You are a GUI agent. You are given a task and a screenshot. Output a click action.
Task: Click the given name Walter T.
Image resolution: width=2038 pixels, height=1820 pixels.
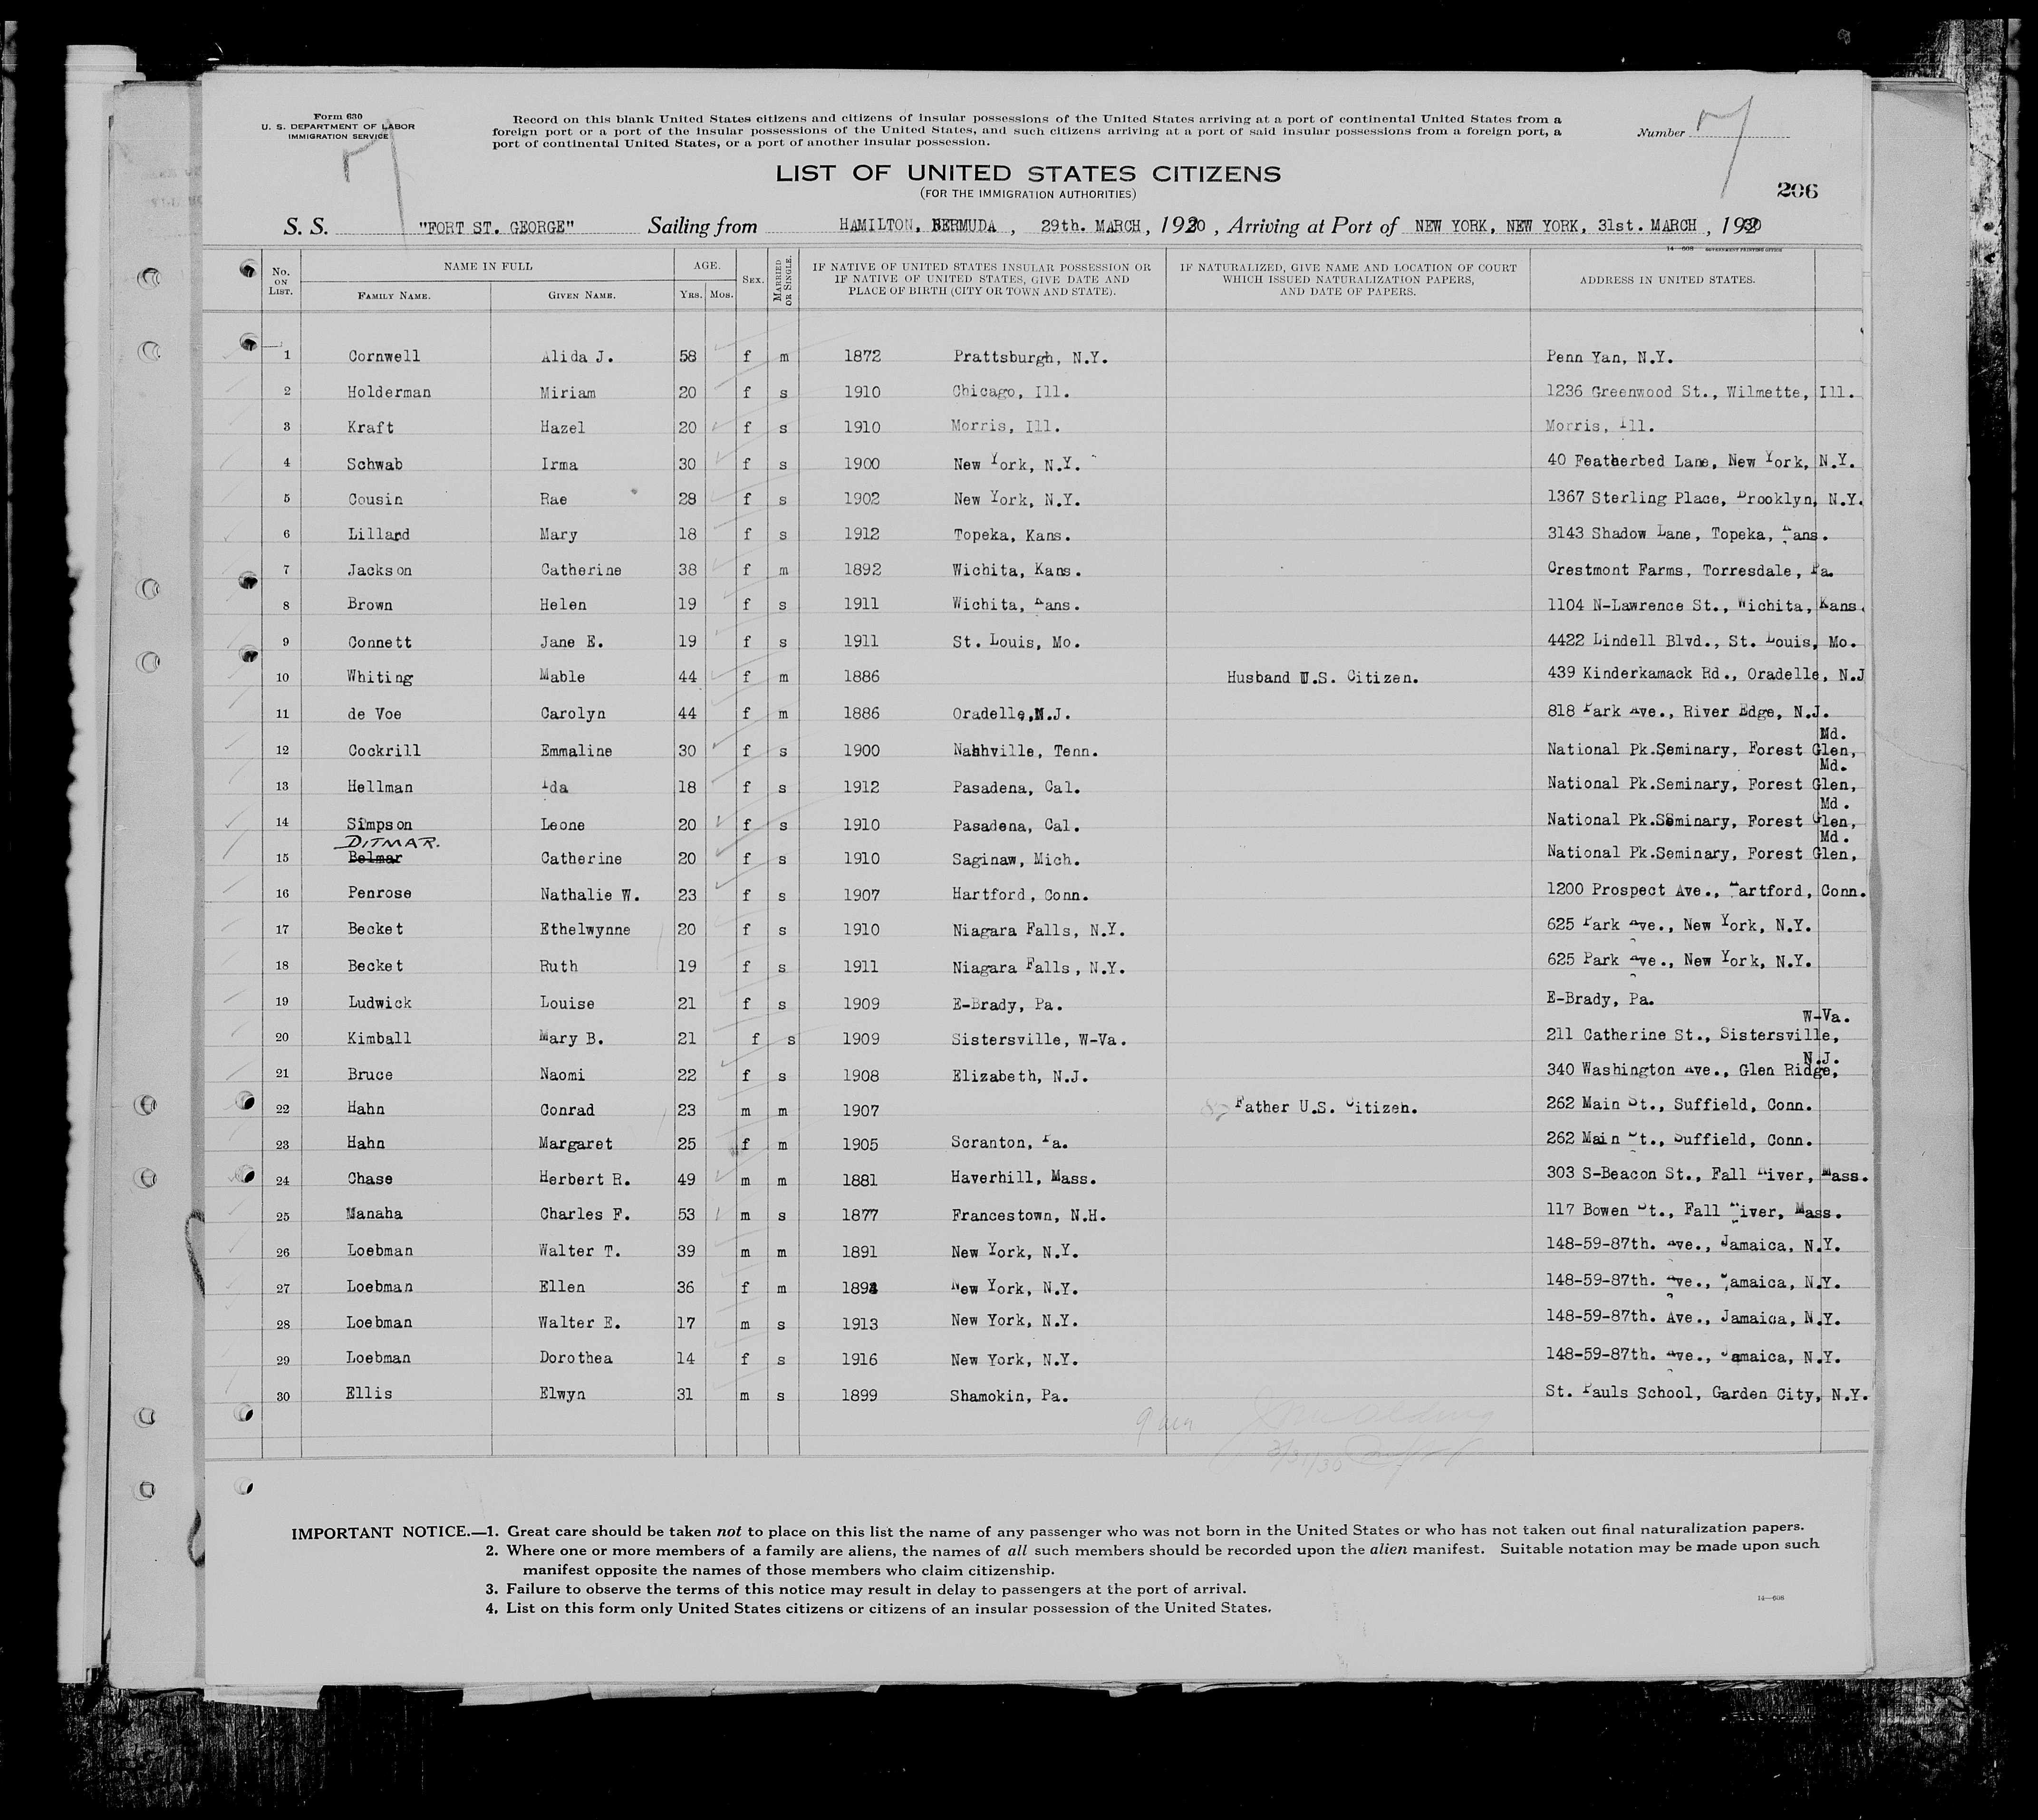(579, 1252)
